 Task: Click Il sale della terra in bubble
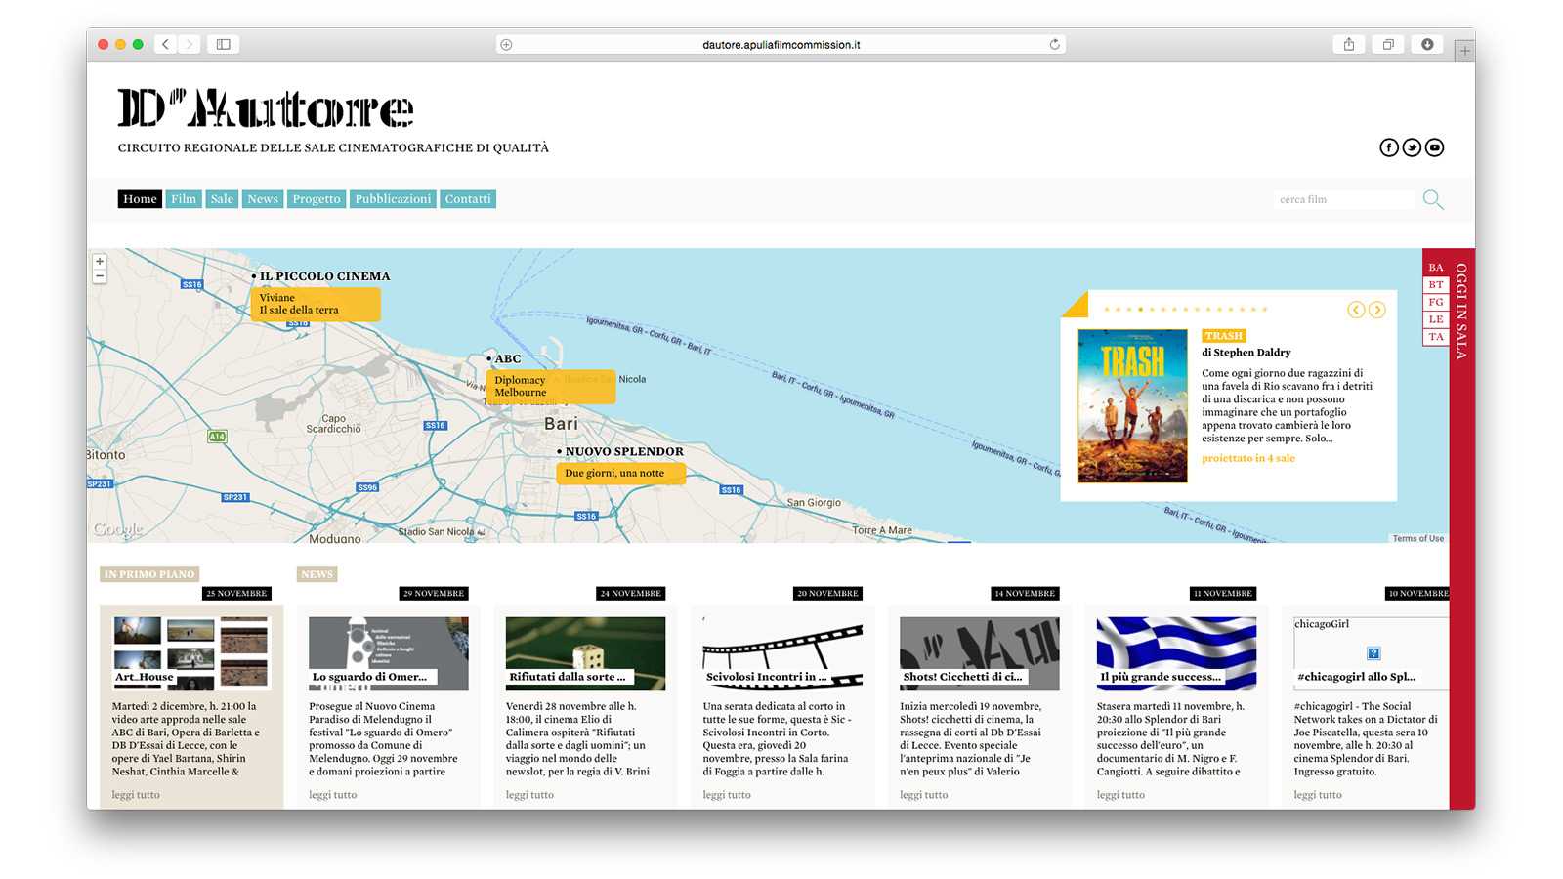pyautogui.click(x=299, y=310)
